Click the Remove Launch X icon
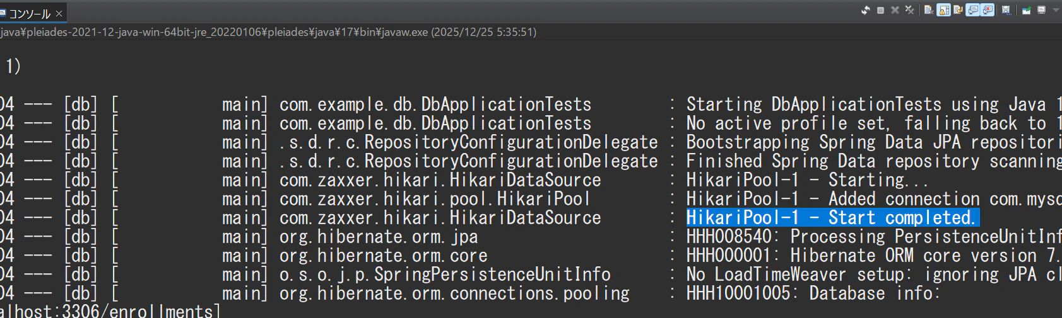 point(895,10)
